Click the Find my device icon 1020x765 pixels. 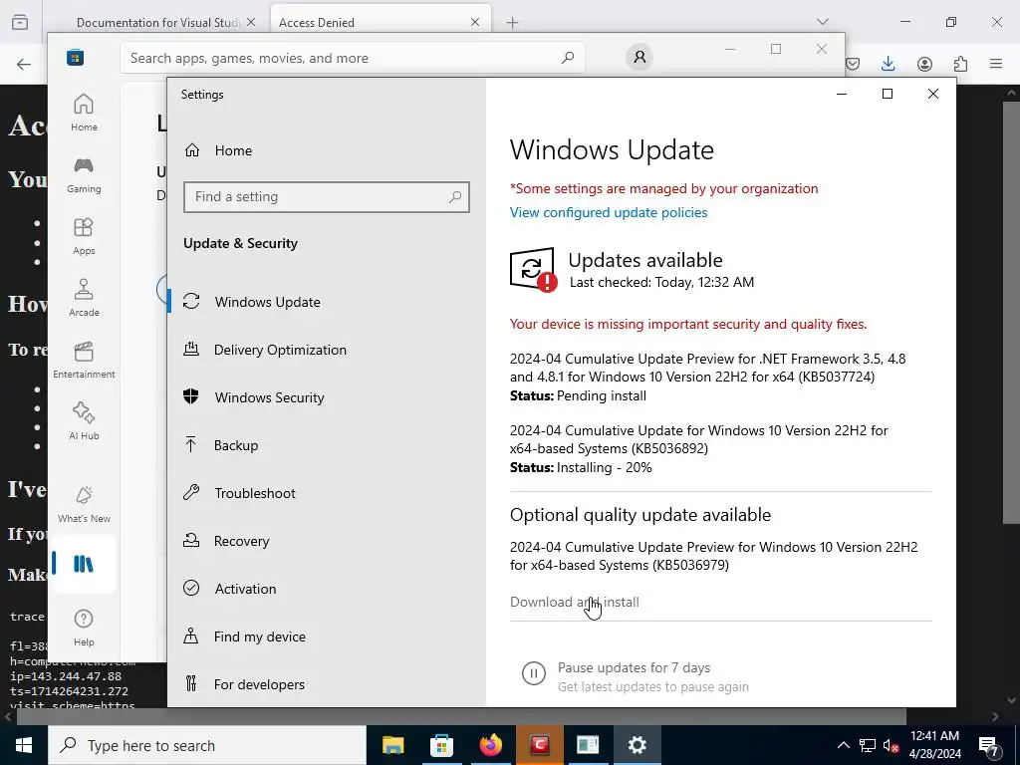tap(190, 636)
